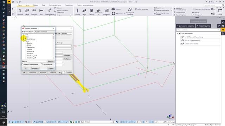Click the refresh icon in reference models panel
Viewport: 225px width, 126px height.
tap(219, 26)
